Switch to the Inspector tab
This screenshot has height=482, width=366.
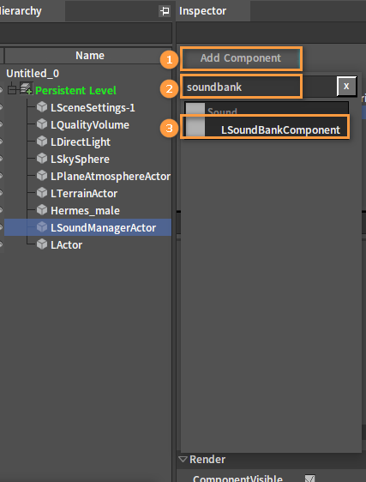203,11
